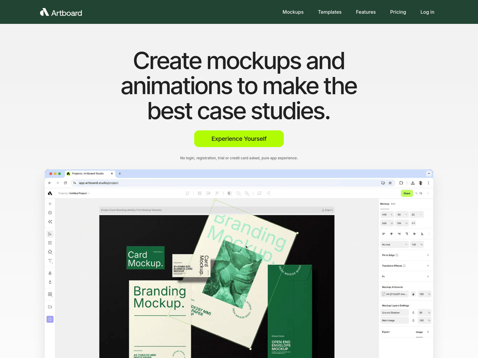Expand the Fx section with plus
Viewport: 478px width, 358px height.
428,277
